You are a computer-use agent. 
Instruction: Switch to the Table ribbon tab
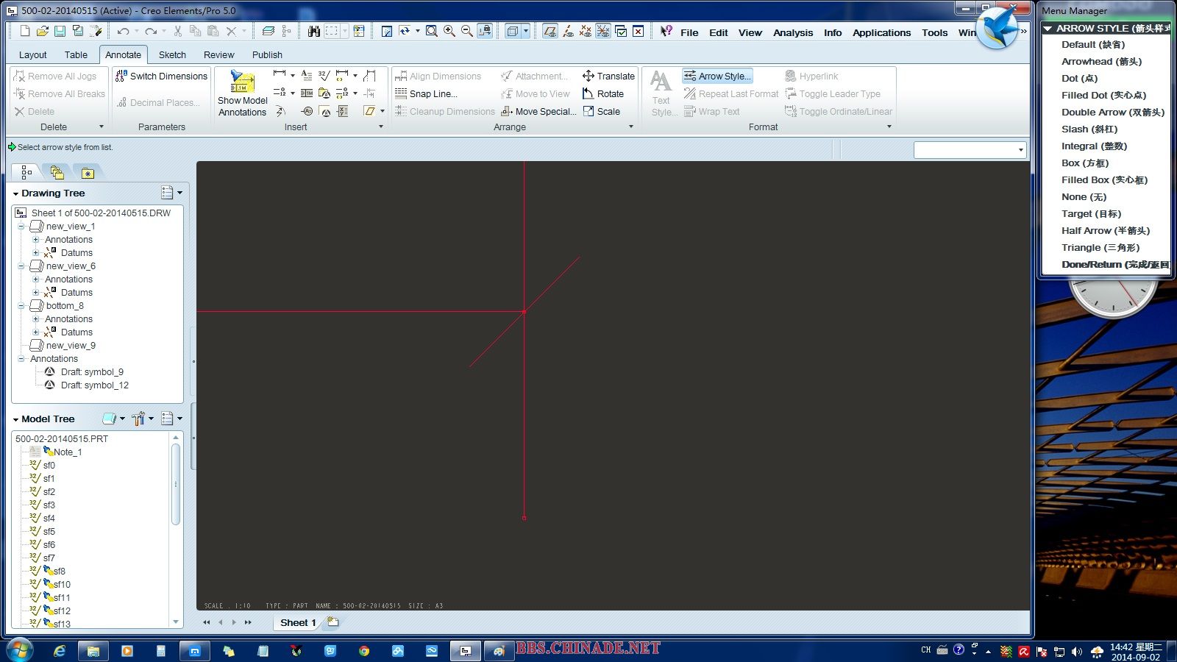76,55
